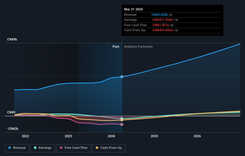Click the blue Revenue legend dot
This screenshot has height=156, width=245.
[x=10, y=148]
